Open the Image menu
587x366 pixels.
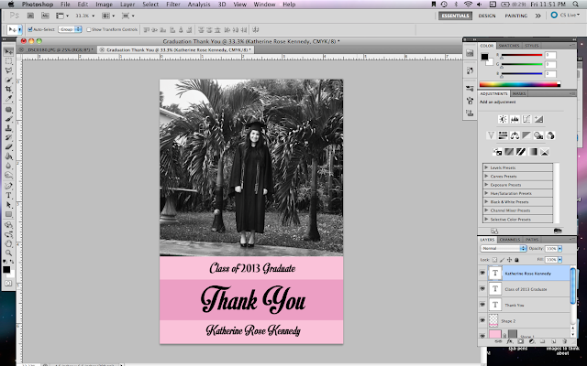[x=104, y=4]
